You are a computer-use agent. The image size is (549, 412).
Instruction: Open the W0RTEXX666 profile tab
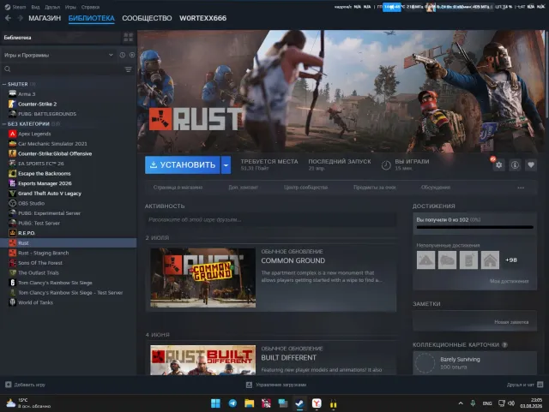click(202, 18)
